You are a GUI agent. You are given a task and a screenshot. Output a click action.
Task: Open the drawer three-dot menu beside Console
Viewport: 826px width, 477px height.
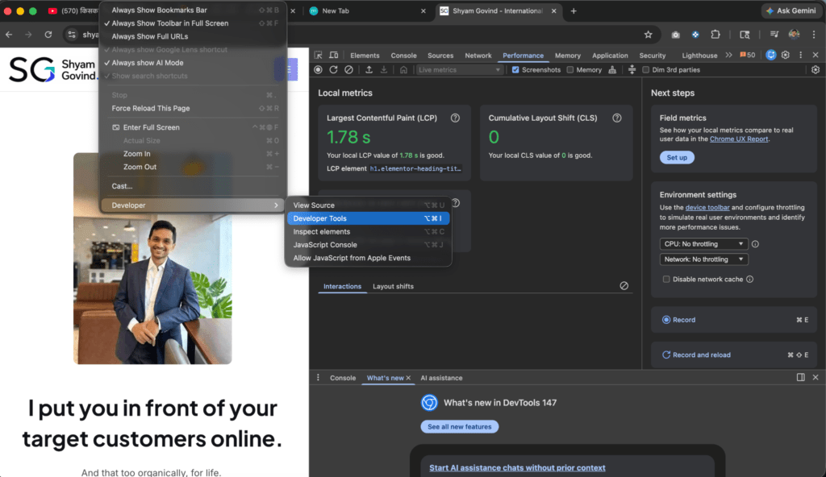[x=318, y=378]
